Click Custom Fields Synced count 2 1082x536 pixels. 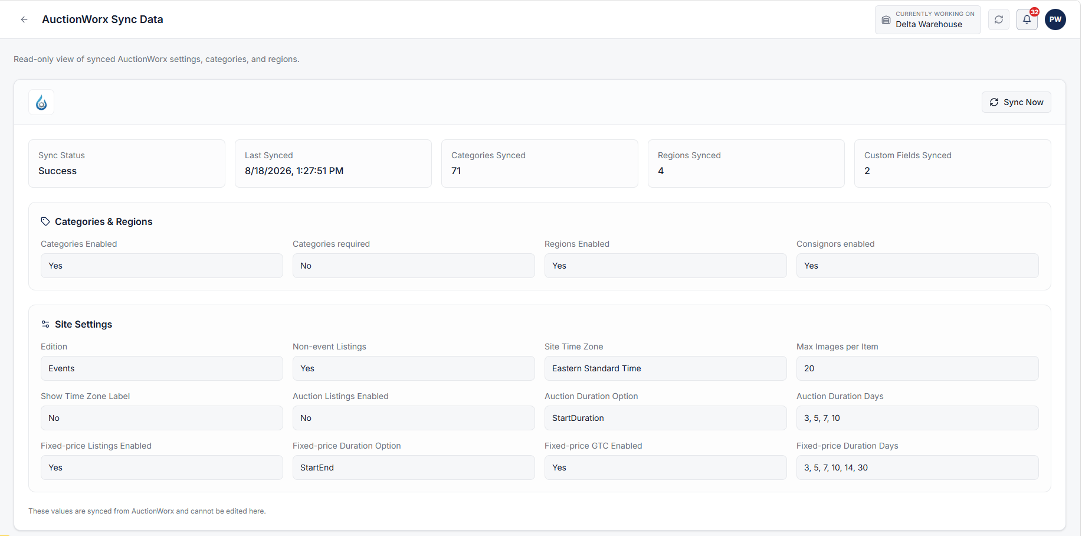[x=867, y=171]
